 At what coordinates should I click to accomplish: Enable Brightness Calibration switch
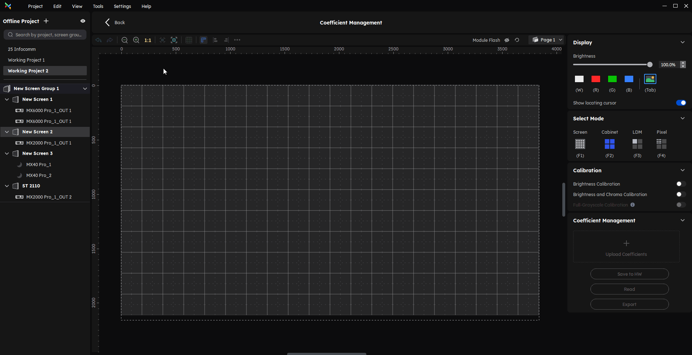click(x=680, y=184)
